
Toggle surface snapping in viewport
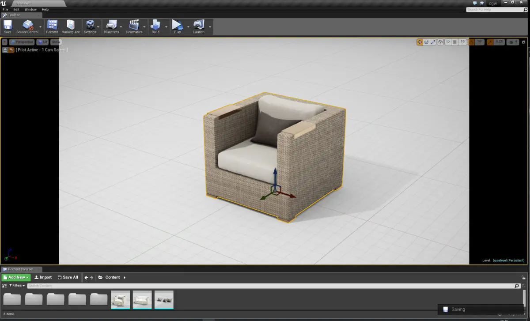point(448,42)
